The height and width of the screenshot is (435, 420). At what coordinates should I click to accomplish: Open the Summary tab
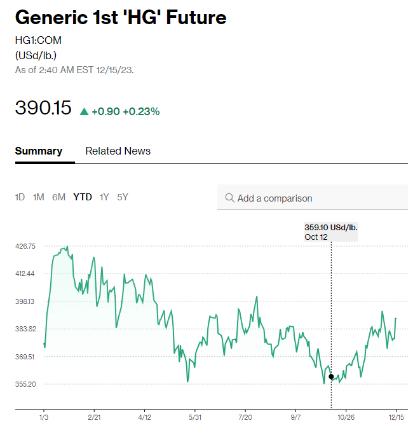[39, 151]
